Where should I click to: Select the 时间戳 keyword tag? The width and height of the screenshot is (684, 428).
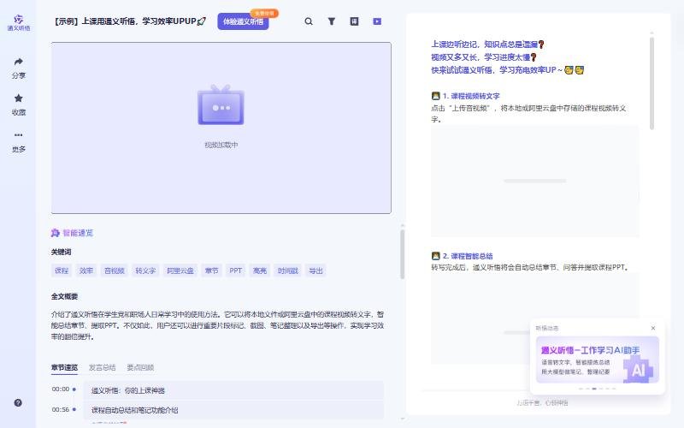point(287,270)
